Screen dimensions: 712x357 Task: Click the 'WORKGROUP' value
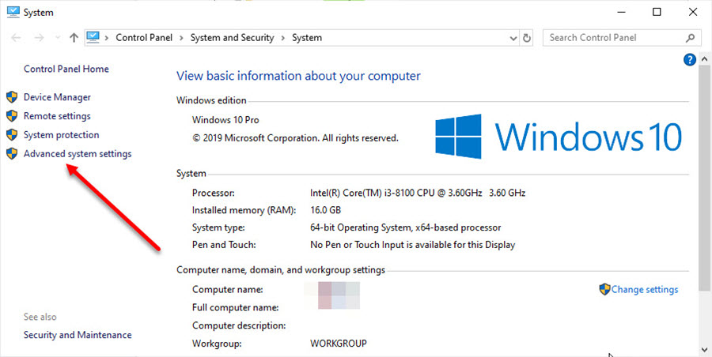339,343
